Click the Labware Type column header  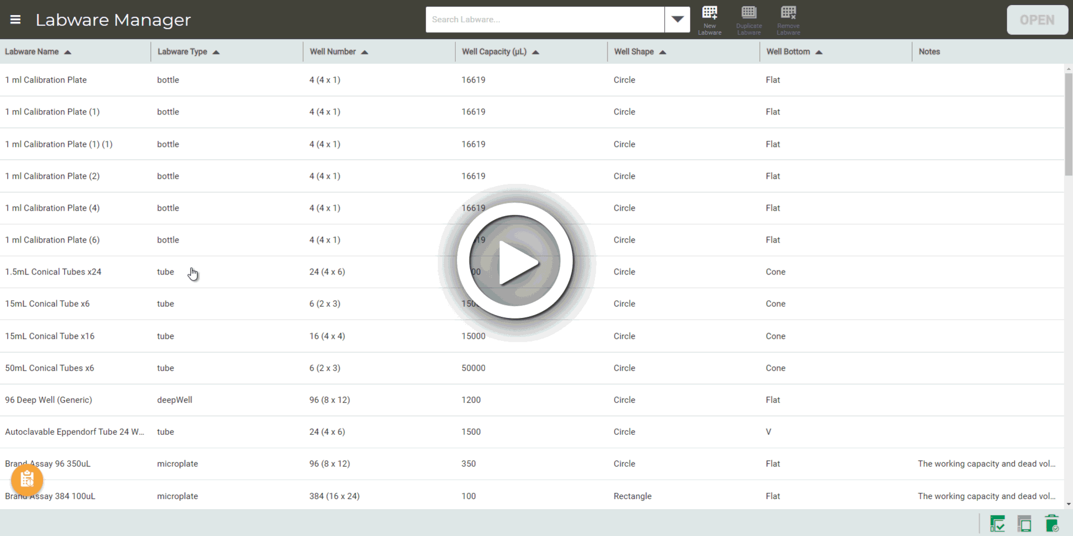(182, 52)
